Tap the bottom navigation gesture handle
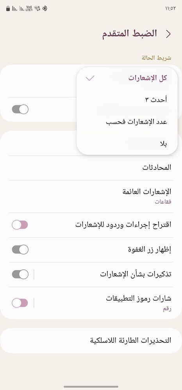Screen dimensions: 182x390 coord(91,386)
